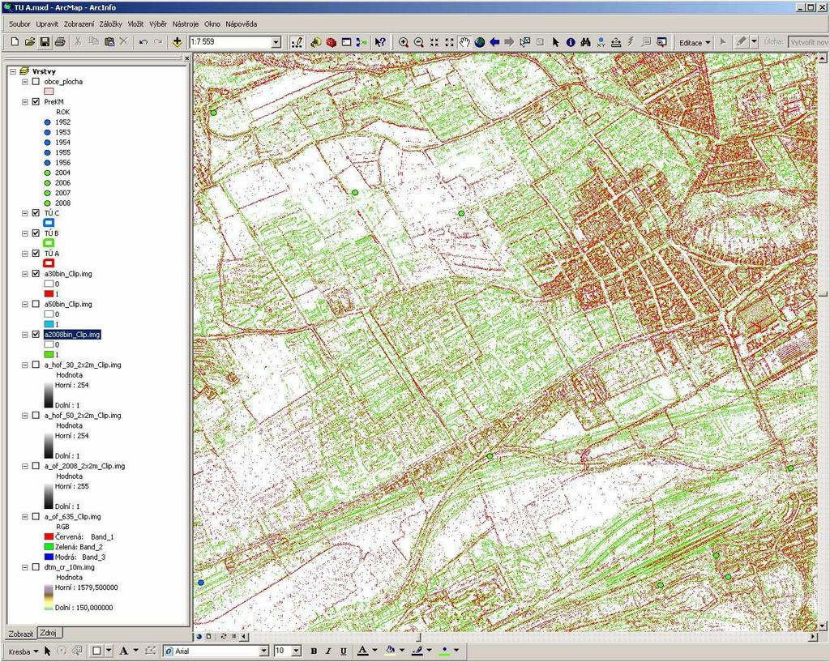Choose the Select Elements arrow tool

[x=555, y=42]
